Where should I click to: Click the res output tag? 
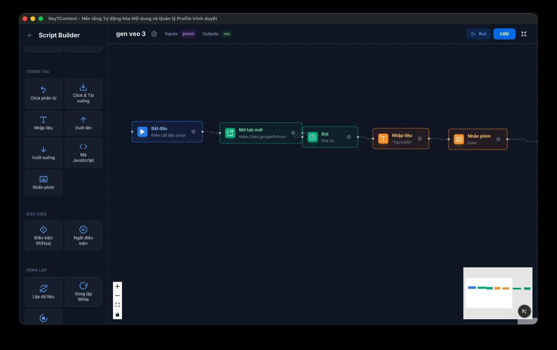point(227,34)
